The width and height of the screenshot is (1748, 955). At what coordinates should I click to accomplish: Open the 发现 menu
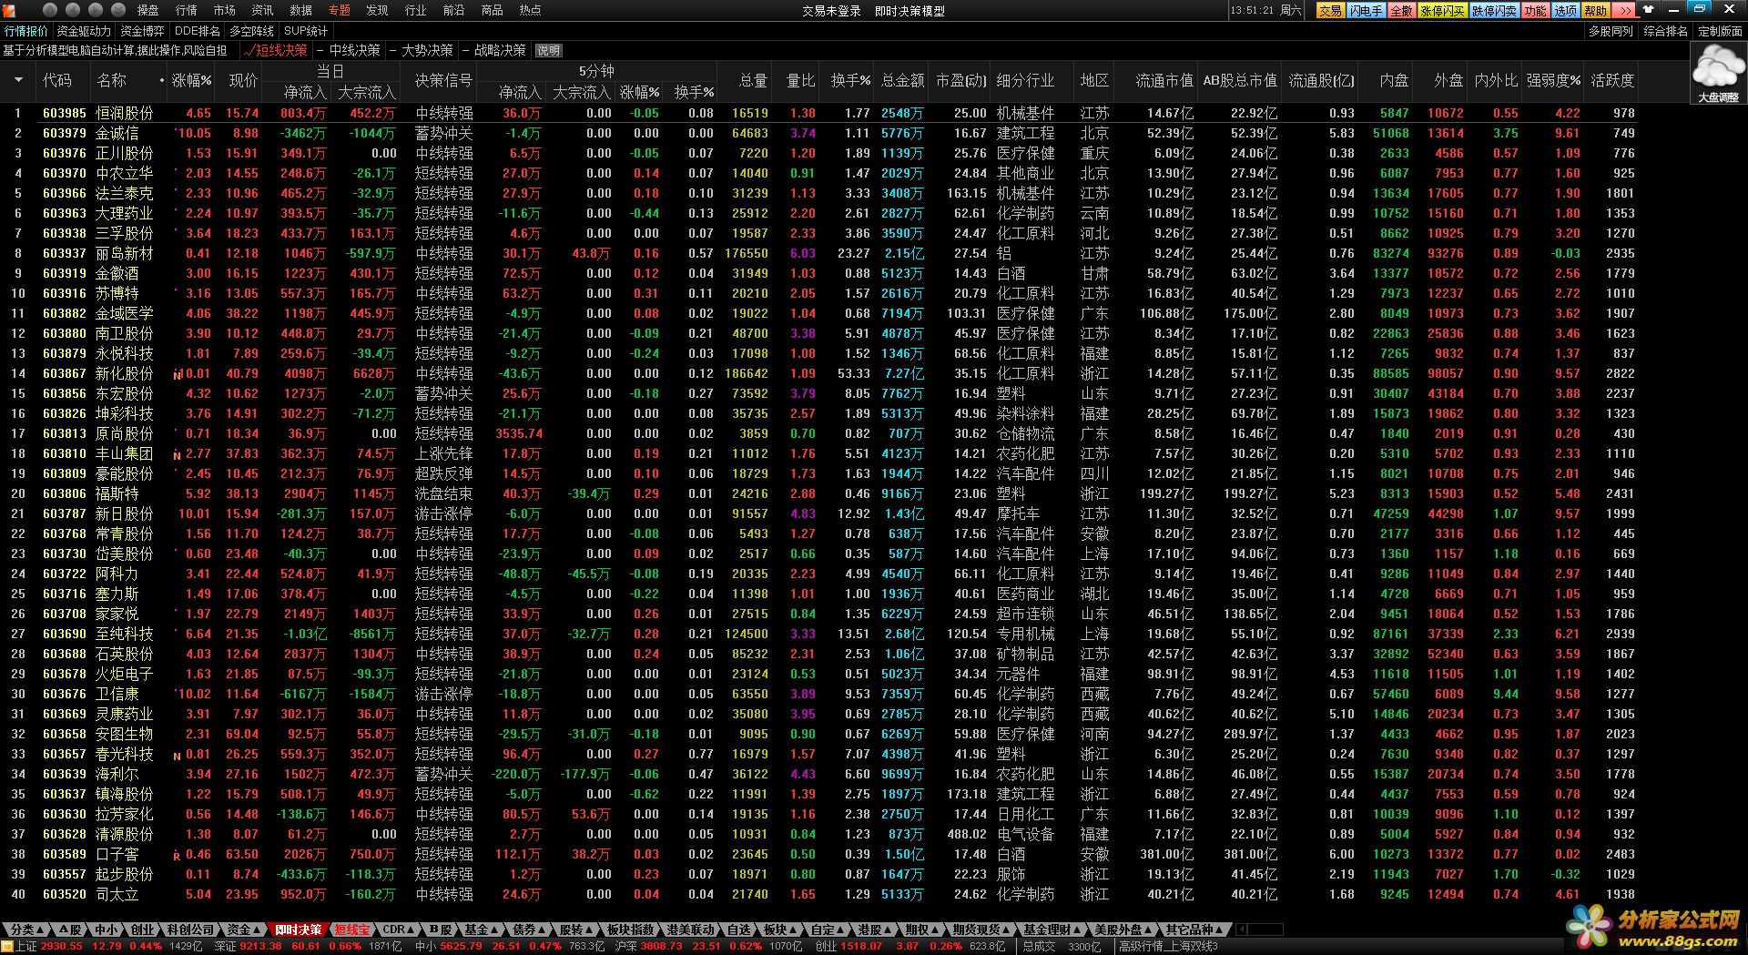(377, 10)
